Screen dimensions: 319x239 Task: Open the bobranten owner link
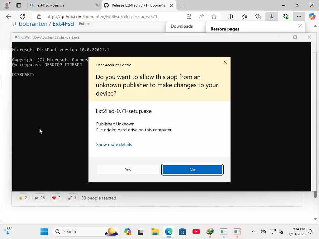click(x=33, y=24)
